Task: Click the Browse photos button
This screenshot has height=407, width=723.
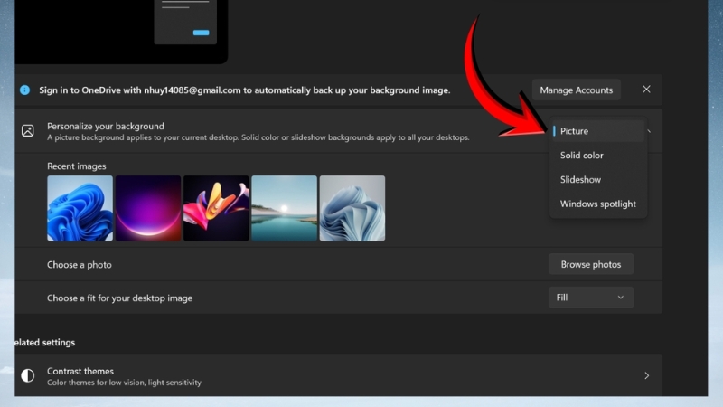Action: (590, 264)
